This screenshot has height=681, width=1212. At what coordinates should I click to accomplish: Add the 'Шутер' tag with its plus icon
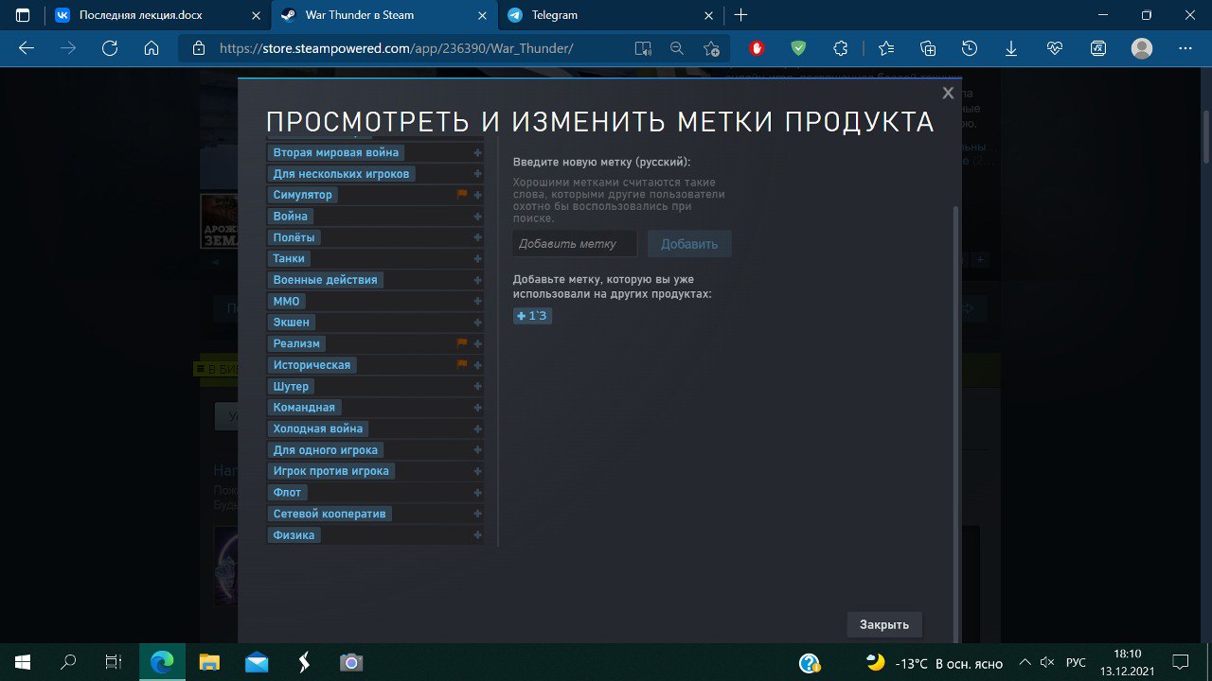pyautogui.click(x=478, y=386)
